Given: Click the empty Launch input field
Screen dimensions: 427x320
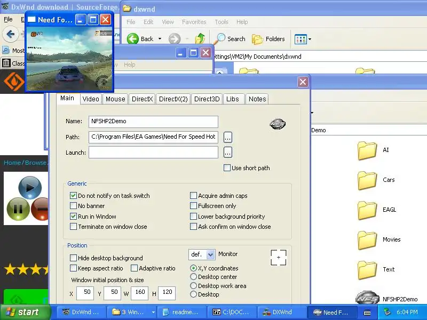Looking at the screenshot, I should point(153,153).
